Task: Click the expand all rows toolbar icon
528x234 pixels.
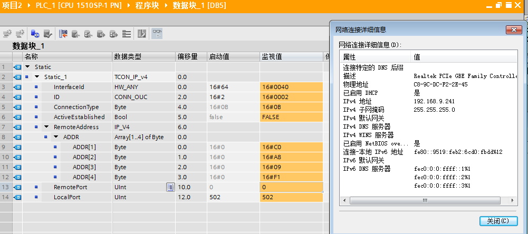Action: click(x=126, y=33)
